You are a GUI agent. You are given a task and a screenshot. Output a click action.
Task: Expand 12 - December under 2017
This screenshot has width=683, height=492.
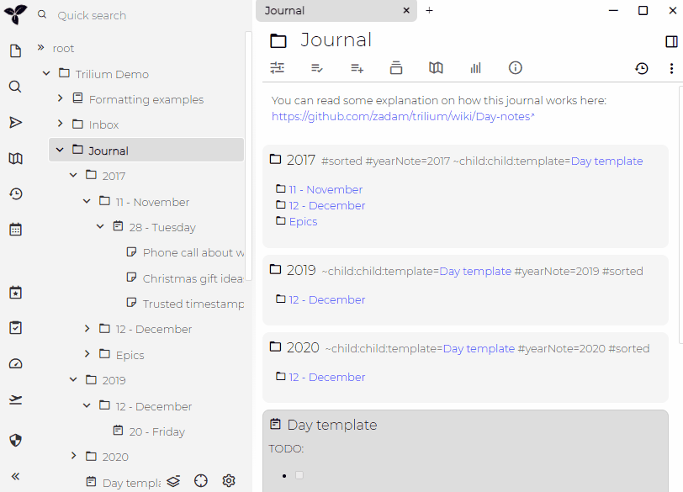click(87, 329)
